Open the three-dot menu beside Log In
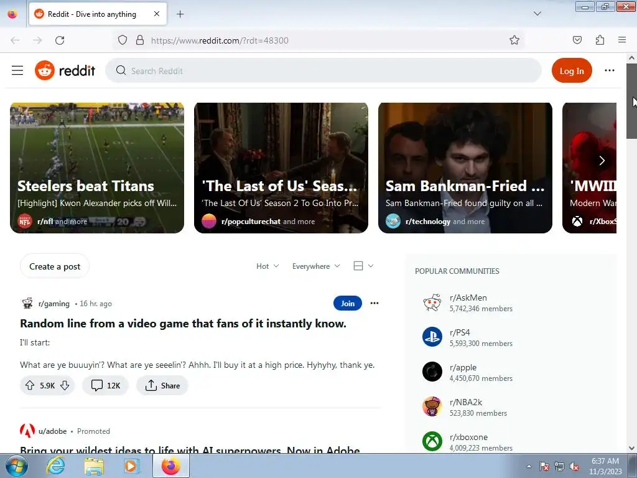This screenshot has height=478, width=637. click(610, 70)
